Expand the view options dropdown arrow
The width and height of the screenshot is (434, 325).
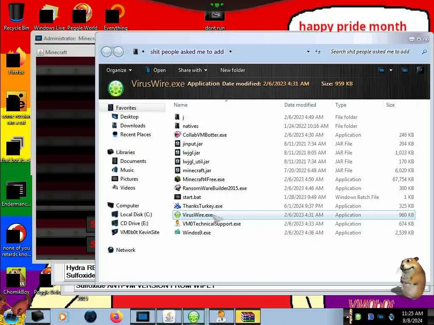pyautogui.click(x=391, y=70)
